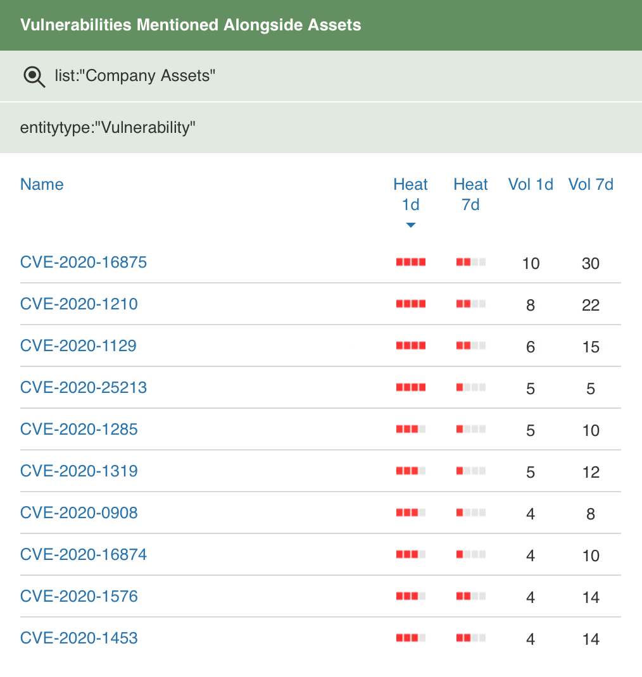
Task: Click the search magnifier icon
Action: pyautogui.click(x=34, y=77)
